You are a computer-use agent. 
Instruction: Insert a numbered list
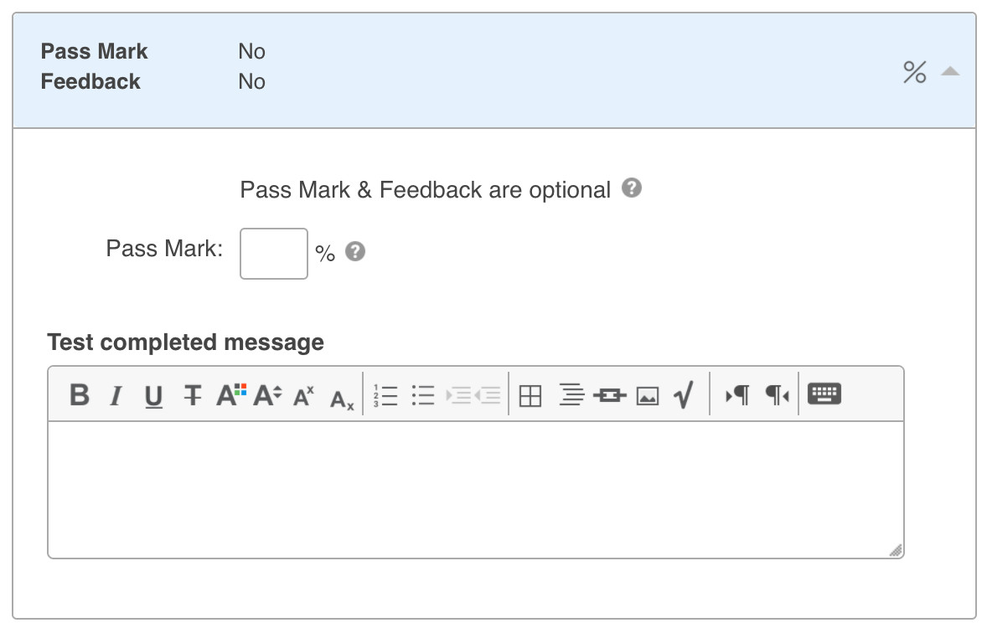[386, 395]
